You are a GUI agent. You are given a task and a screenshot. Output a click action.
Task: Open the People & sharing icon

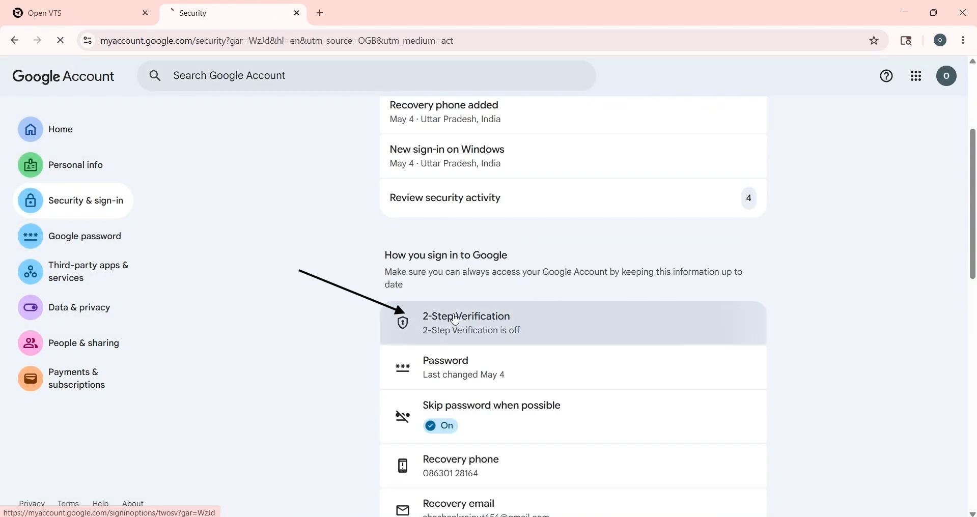31,343
